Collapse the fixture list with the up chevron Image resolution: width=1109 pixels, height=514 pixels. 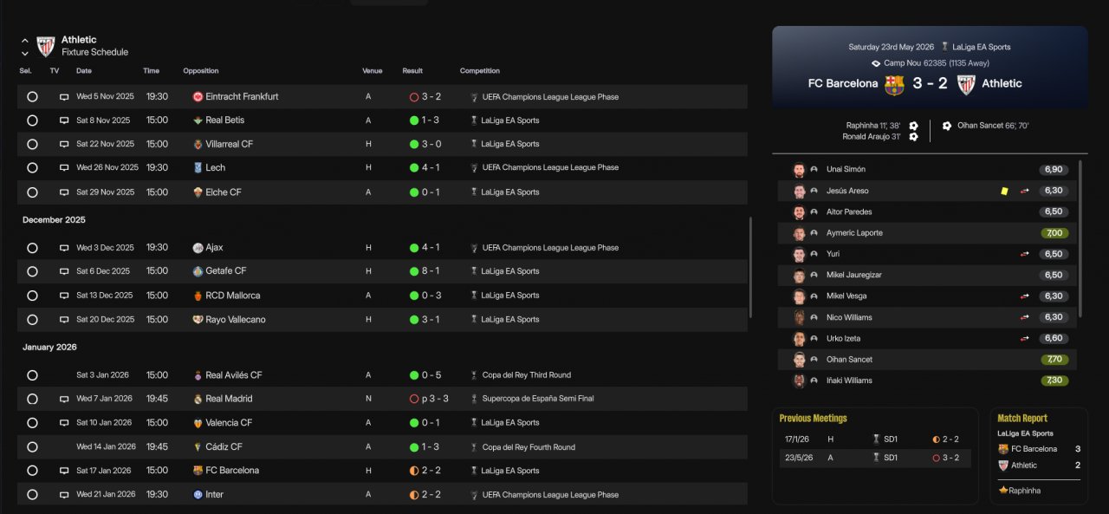coord(25,40)
